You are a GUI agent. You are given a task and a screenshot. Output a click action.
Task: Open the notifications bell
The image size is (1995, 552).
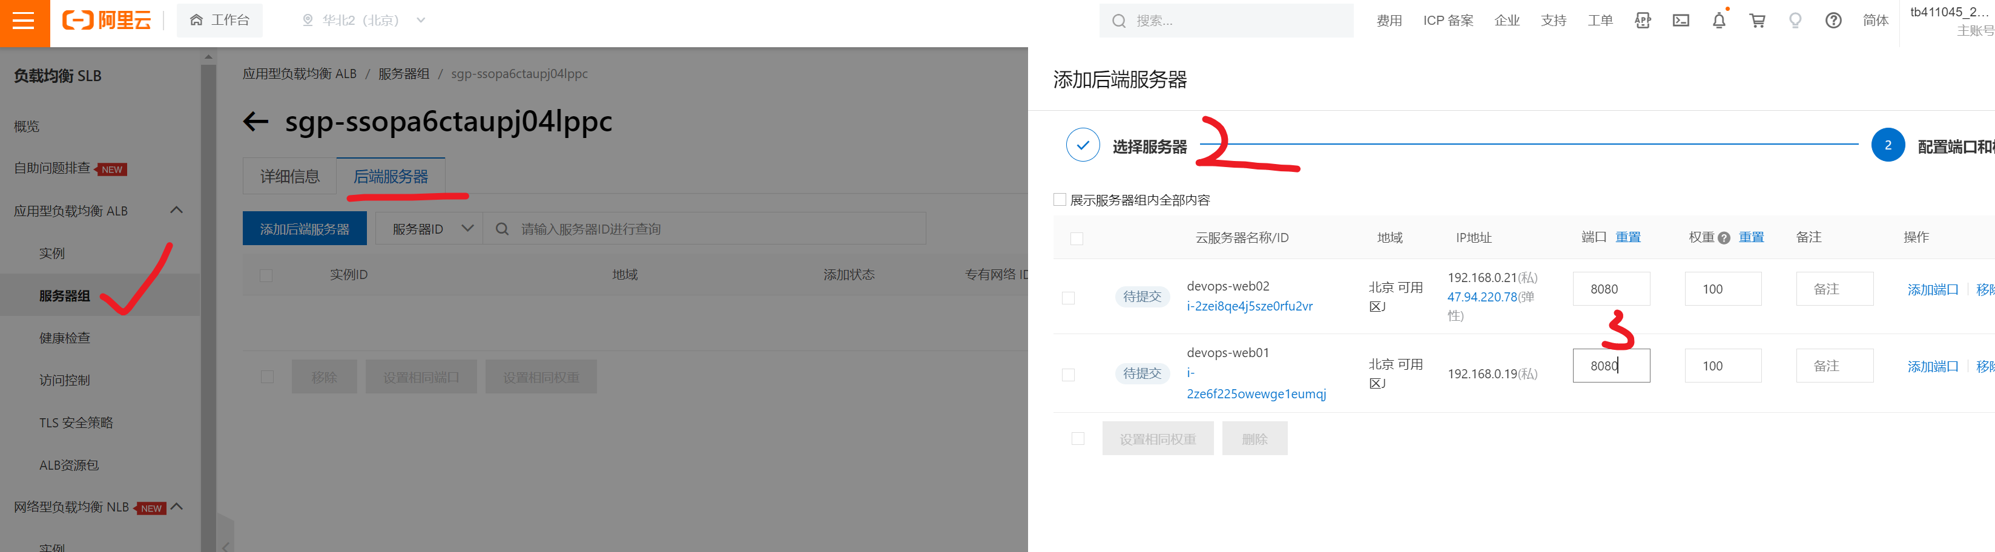[1718, 21]
